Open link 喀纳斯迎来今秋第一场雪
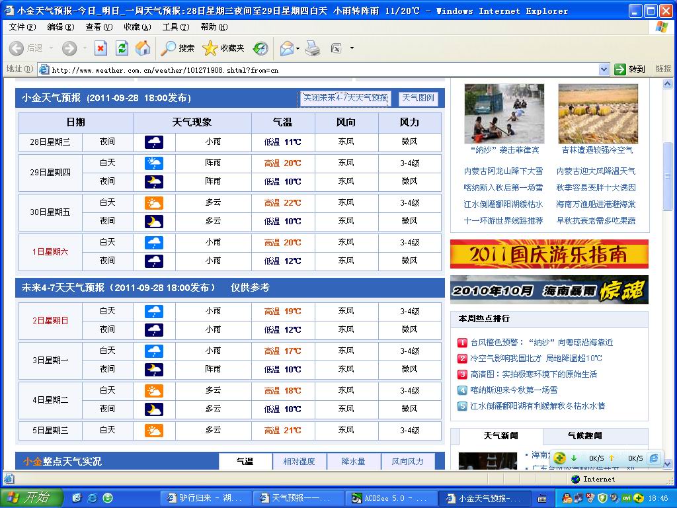Viewport: 677px width, 508px height. 514,390
